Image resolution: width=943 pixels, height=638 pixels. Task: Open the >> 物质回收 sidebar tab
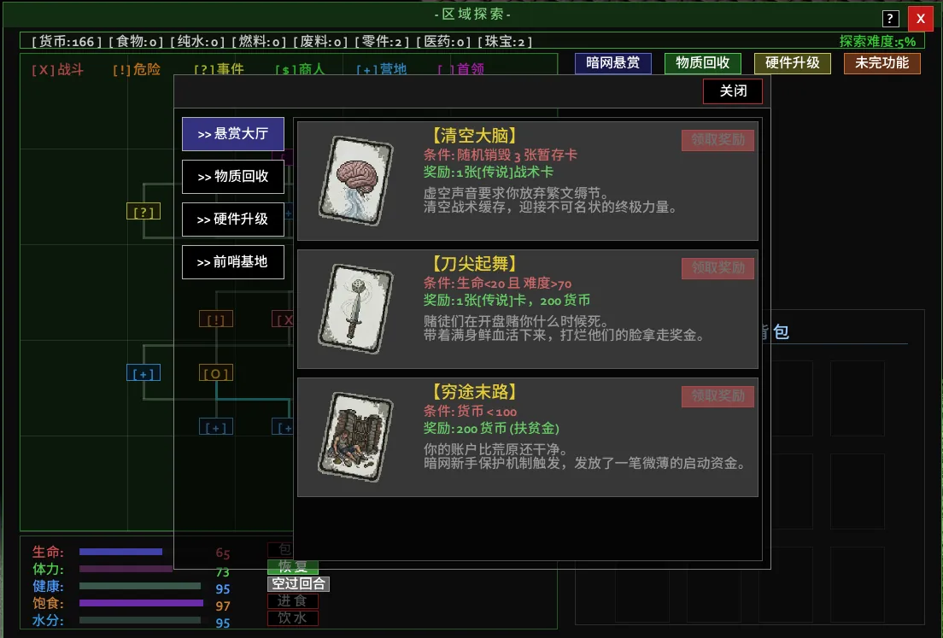tap(233, 177)
